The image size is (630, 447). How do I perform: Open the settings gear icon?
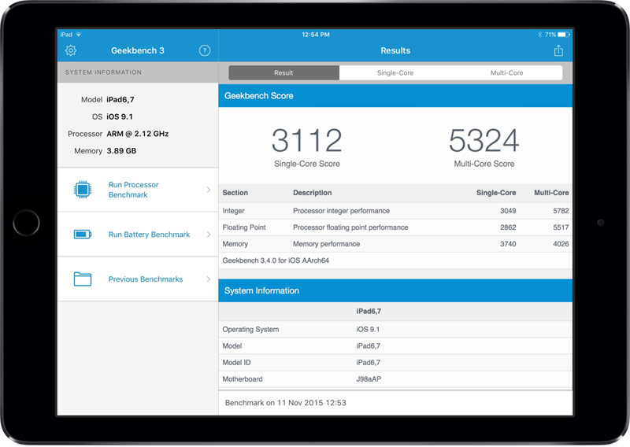tap(71, 50)
